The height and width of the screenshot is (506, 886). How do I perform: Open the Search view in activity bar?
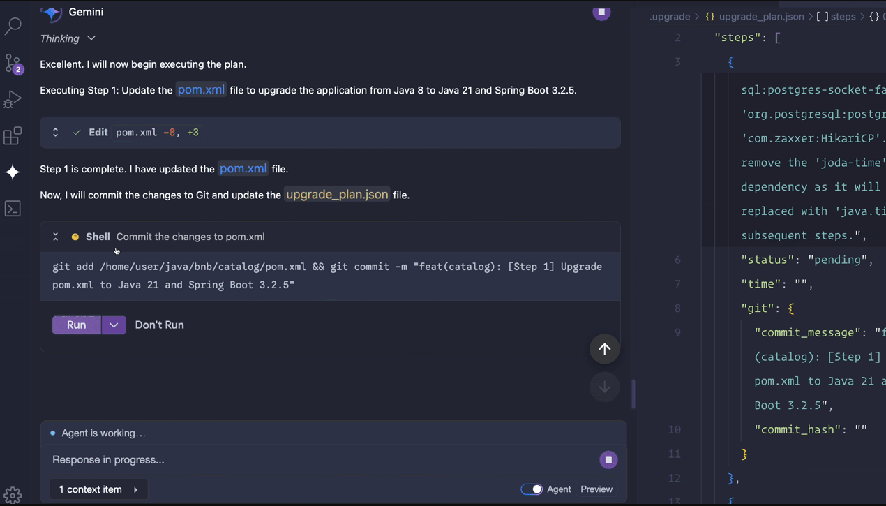pos(13,27)
